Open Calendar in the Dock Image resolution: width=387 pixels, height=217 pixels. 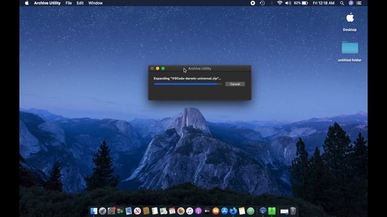tap(172, 211)
